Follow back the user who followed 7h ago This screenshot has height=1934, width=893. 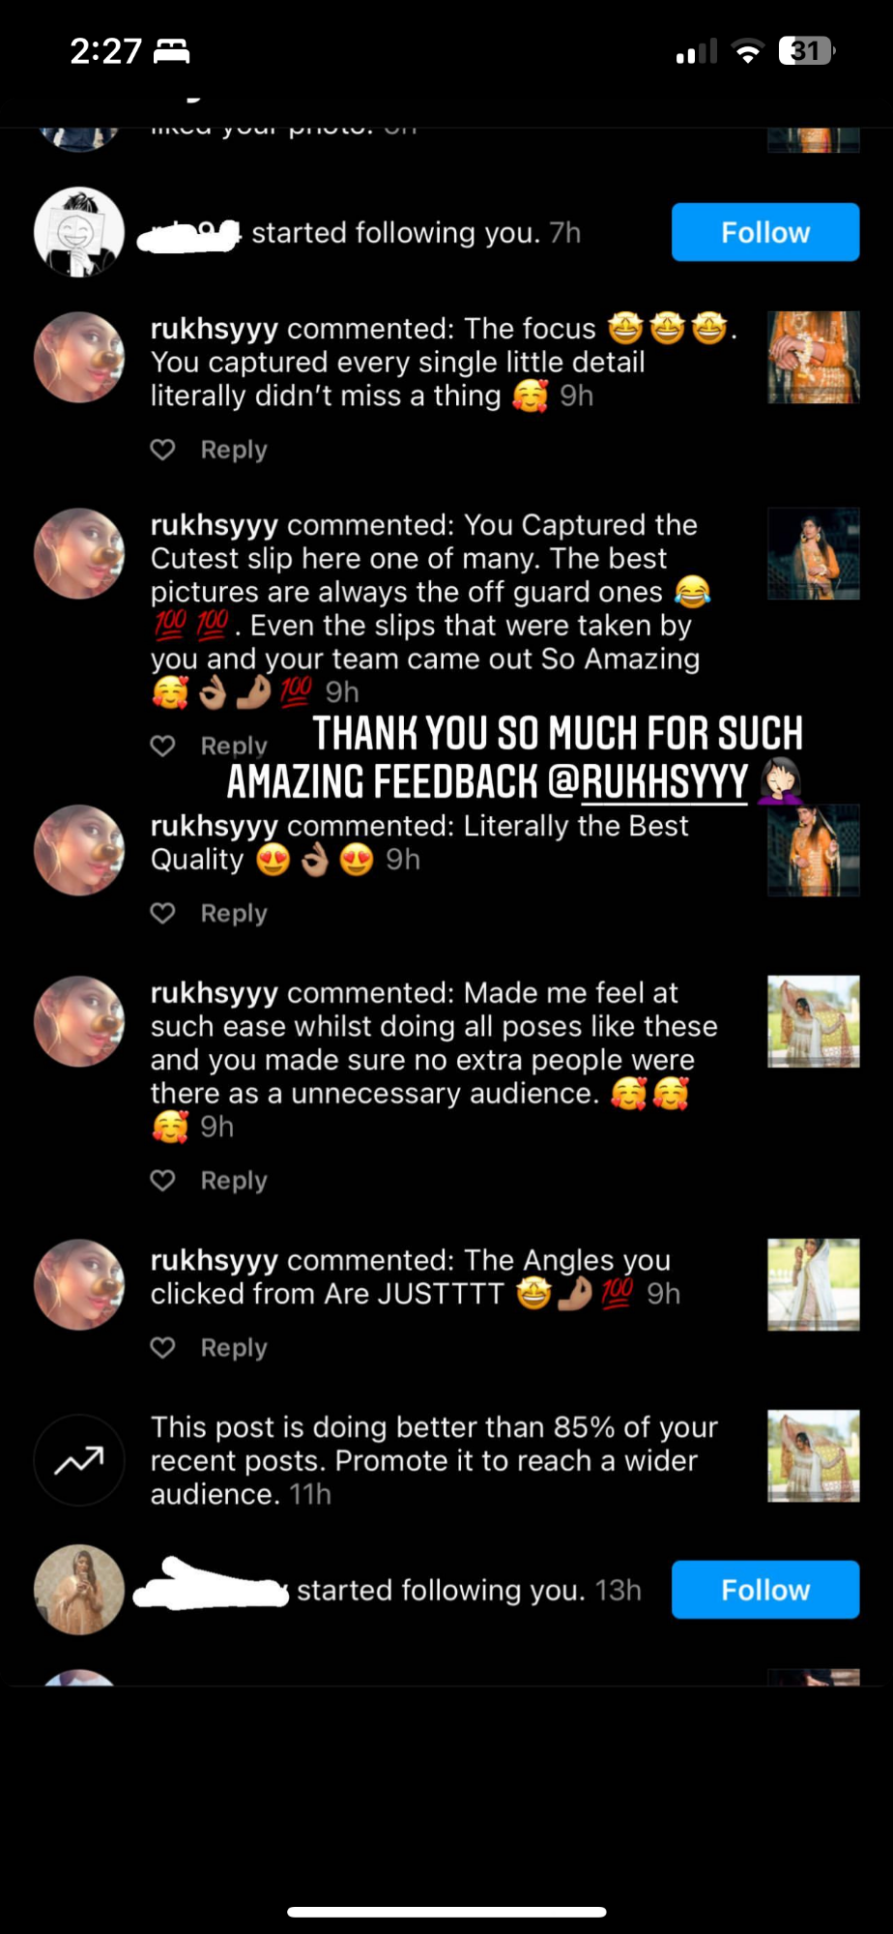point(765,232)
